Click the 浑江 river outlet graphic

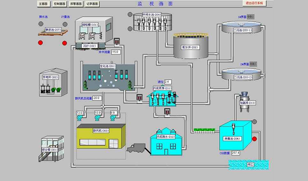pos(249,165)
